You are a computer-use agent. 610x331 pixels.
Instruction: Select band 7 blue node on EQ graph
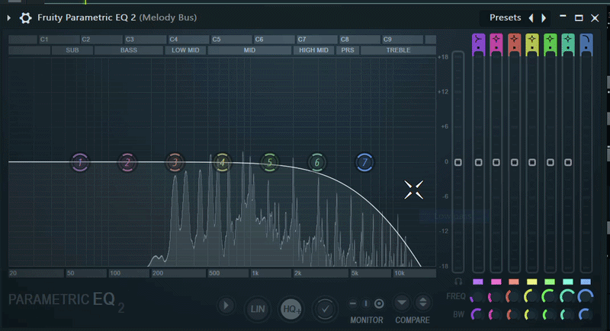pos(364,162)
